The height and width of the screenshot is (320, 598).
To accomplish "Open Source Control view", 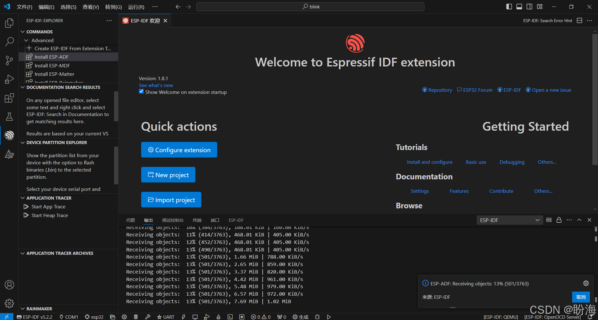I will 9,61.
